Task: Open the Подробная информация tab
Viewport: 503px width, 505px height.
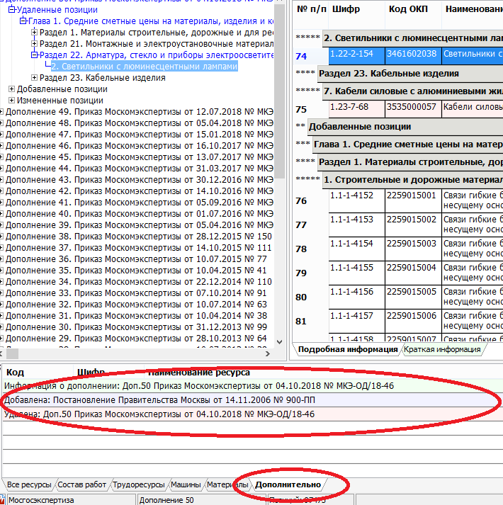Action: 347,349
